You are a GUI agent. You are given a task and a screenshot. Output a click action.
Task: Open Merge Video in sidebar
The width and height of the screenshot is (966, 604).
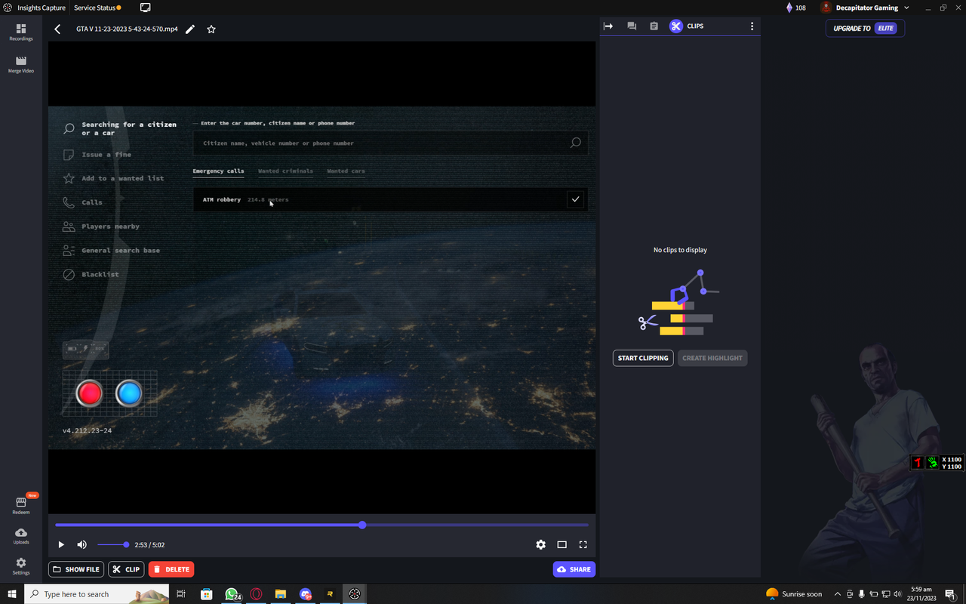tap(21, 64)
